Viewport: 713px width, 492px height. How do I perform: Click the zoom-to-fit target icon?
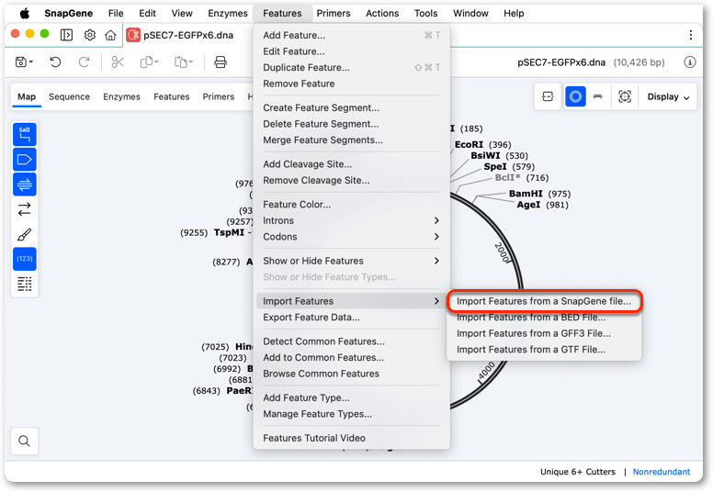[625, 96]
